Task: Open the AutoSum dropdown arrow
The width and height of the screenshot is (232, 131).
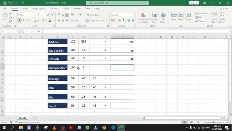Action: [209, 13]
